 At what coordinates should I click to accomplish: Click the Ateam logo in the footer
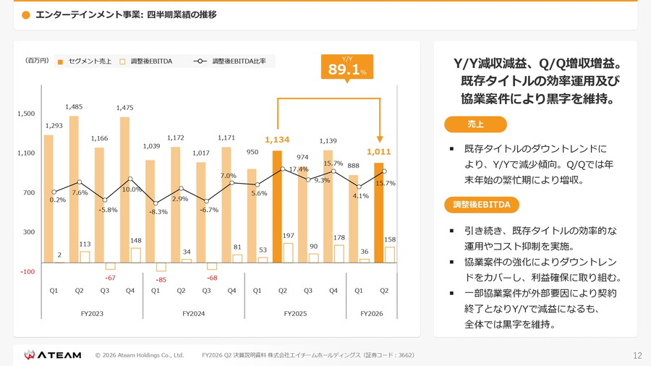49,355
